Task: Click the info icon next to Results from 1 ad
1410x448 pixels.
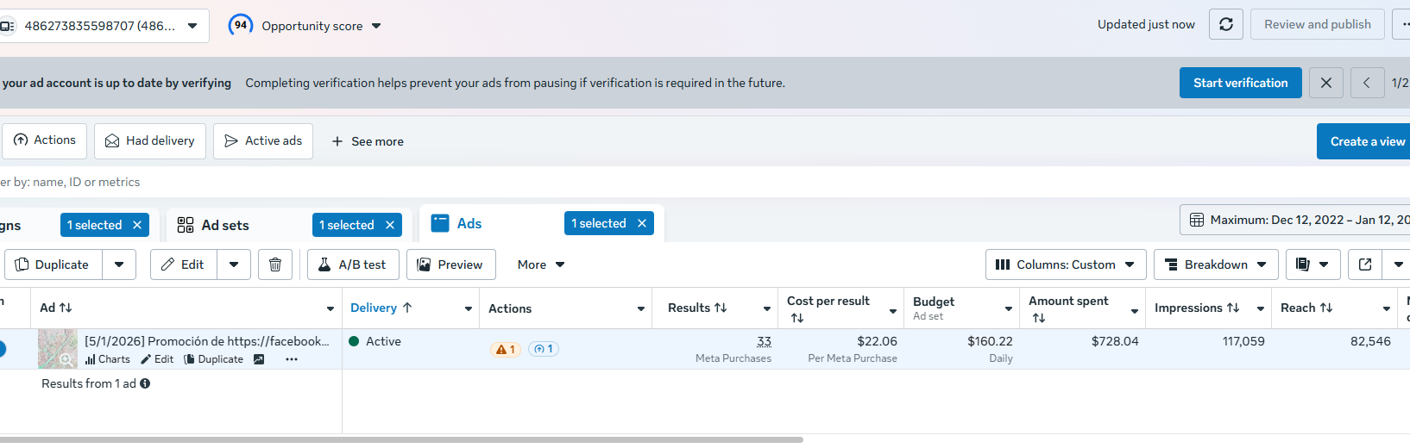Action: (x=145, y=383)
